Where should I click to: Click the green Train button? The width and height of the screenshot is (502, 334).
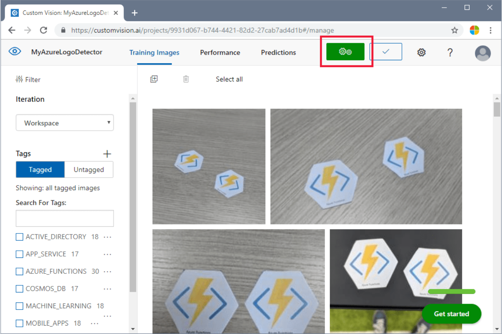click(346, 51)
